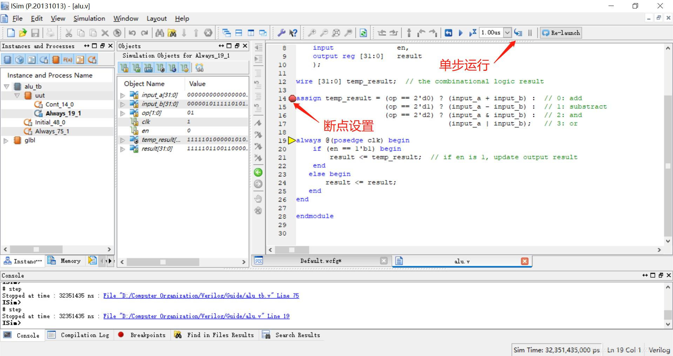
Task: Click the scissors Cut icon
Action: click(69, 33)
